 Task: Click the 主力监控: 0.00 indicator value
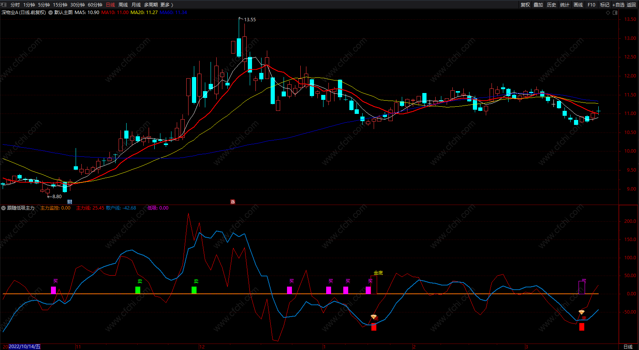click(55, 208)
